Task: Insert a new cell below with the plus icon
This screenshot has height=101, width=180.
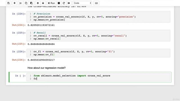Action: point(14,3)
